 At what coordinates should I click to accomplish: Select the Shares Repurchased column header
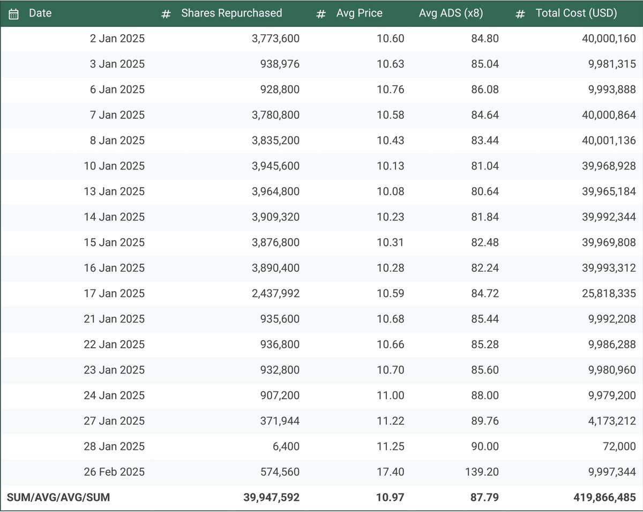pyautogui.click(x=231, y=13)
